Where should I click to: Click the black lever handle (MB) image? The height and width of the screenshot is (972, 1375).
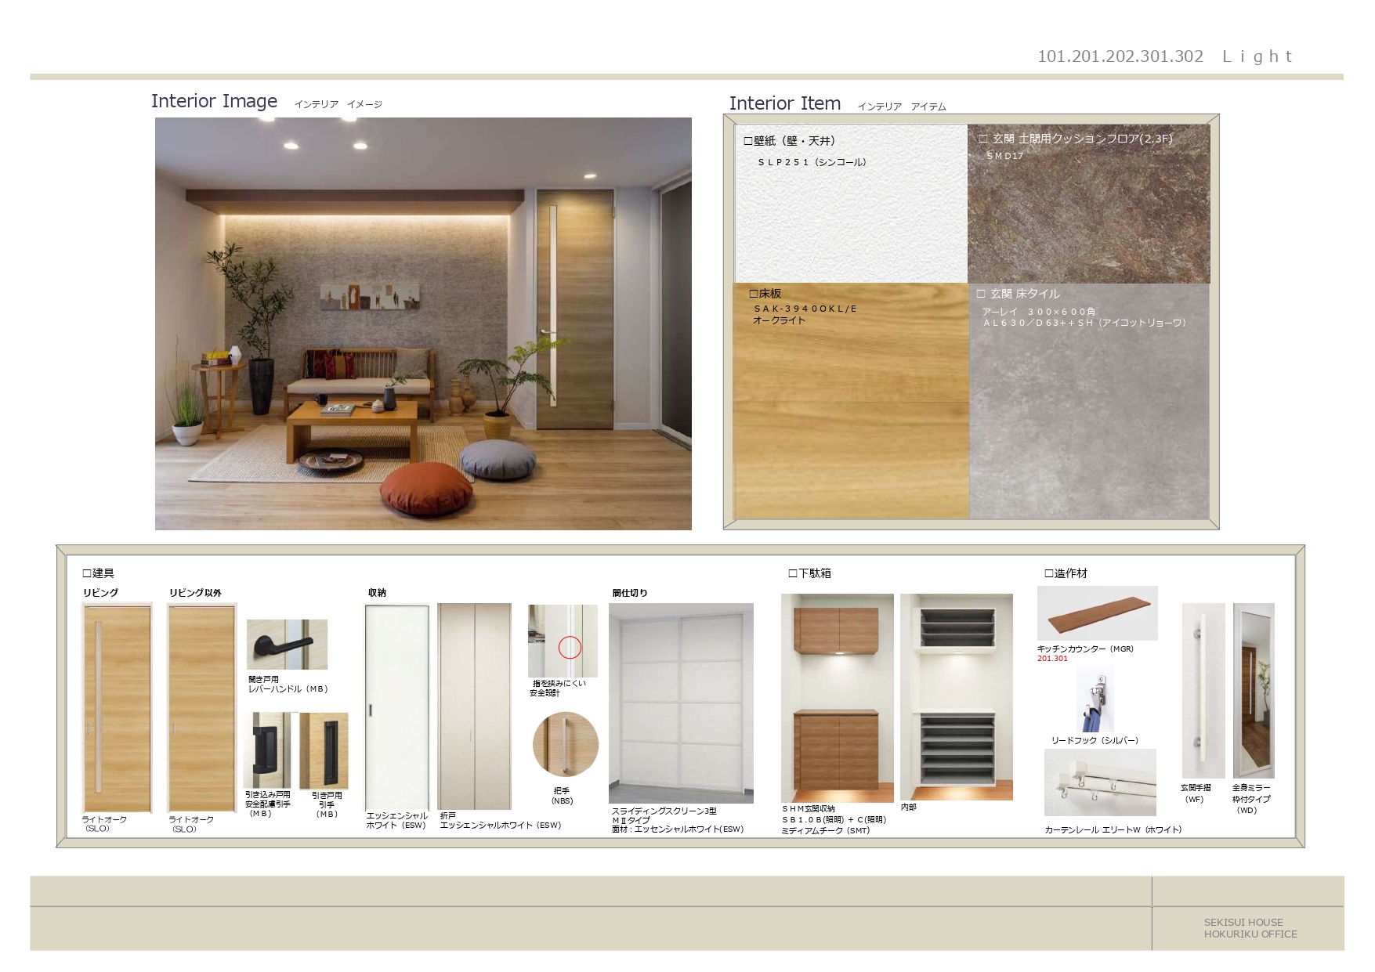(287, 644)
